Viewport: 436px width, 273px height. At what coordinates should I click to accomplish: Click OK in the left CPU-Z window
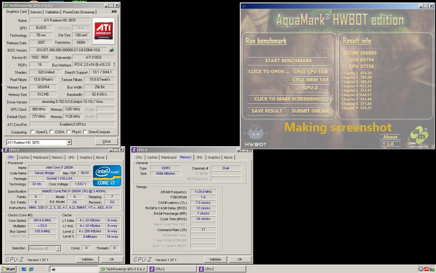112,259
